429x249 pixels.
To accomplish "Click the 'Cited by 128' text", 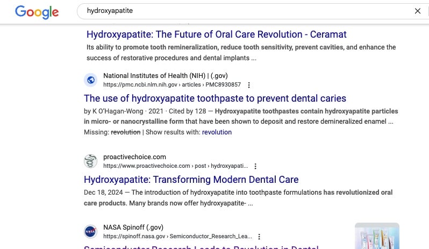I will click(188, 111).
